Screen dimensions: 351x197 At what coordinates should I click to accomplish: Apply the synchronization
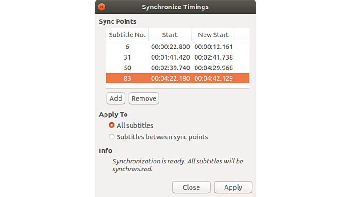click(233, 187)
